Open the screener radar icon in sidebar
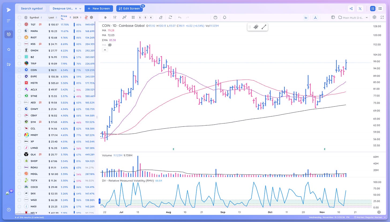This screenshot has width=390, height=222. tap(9, 34)
